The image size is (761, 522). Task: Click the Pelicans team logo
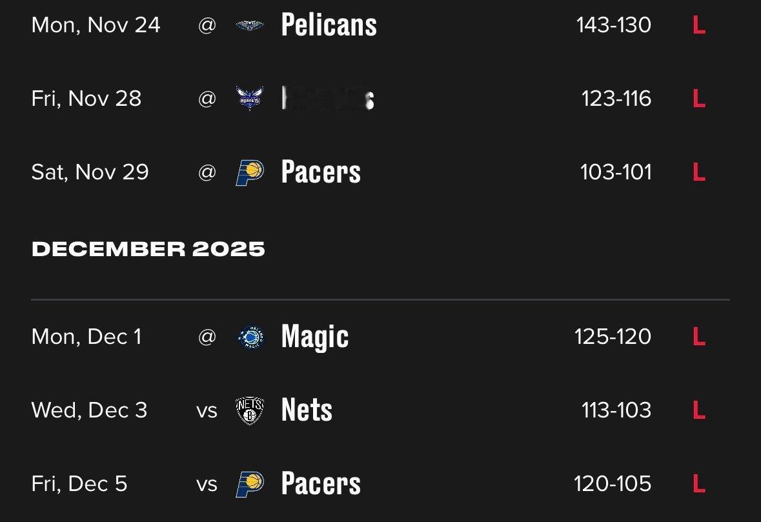tap(250, 25)
